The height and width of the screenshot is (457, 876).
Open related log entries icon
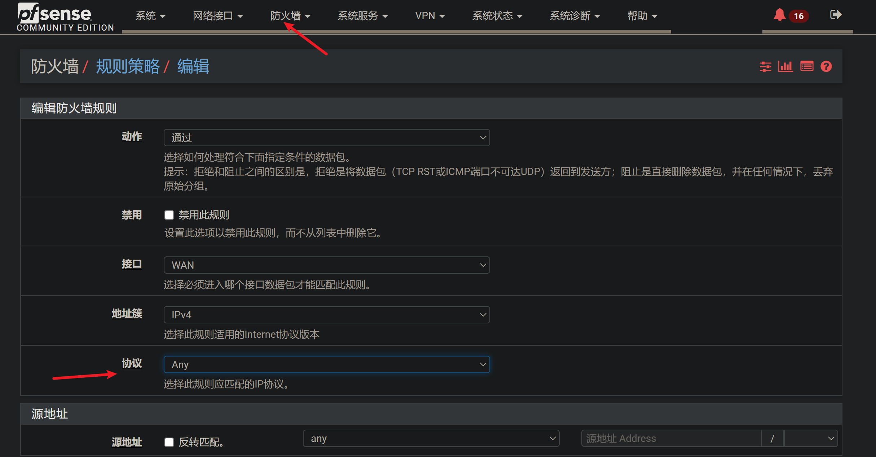pos(806,67)
